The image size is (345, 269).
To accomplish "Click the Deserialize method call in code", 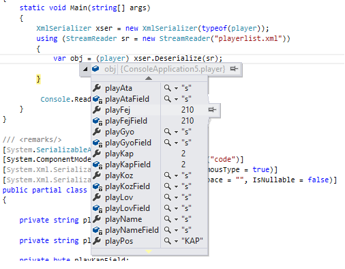I will pyautogui.click(x=178, y=58).
